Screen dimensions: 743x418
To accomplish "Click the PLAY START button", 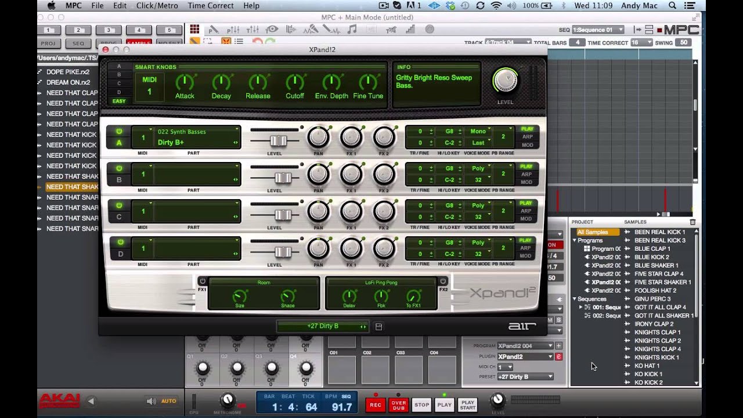I will 467,405.
